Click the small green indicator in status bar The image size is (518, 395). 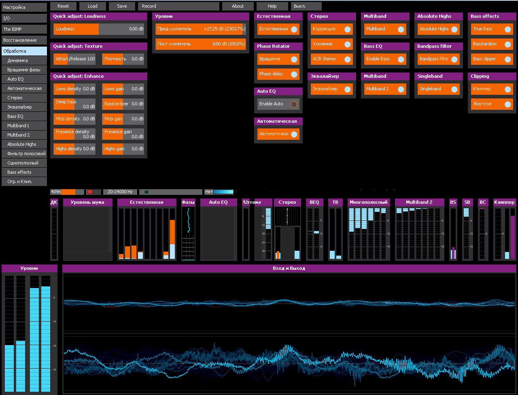(146, 192)
